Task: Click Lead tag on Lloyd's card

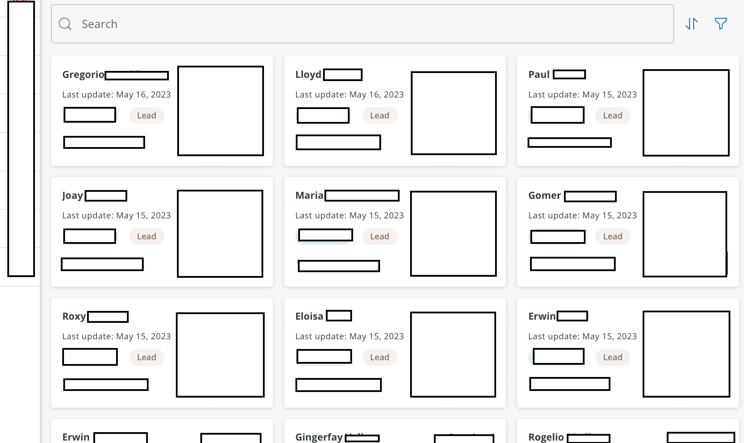Action: click(x=379, y=116)
